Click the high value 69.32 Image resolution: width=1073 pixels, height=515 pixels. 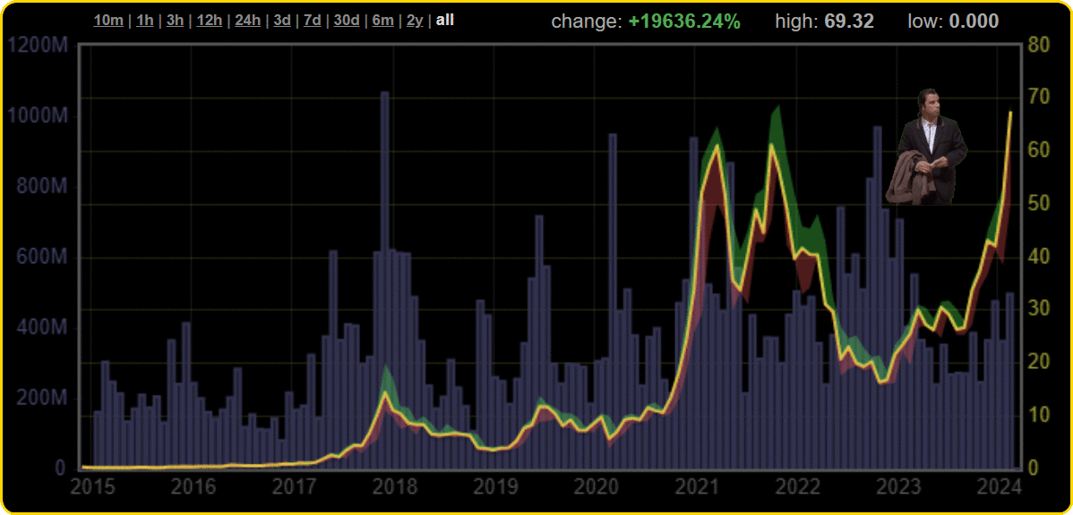(x=849, y=21)
